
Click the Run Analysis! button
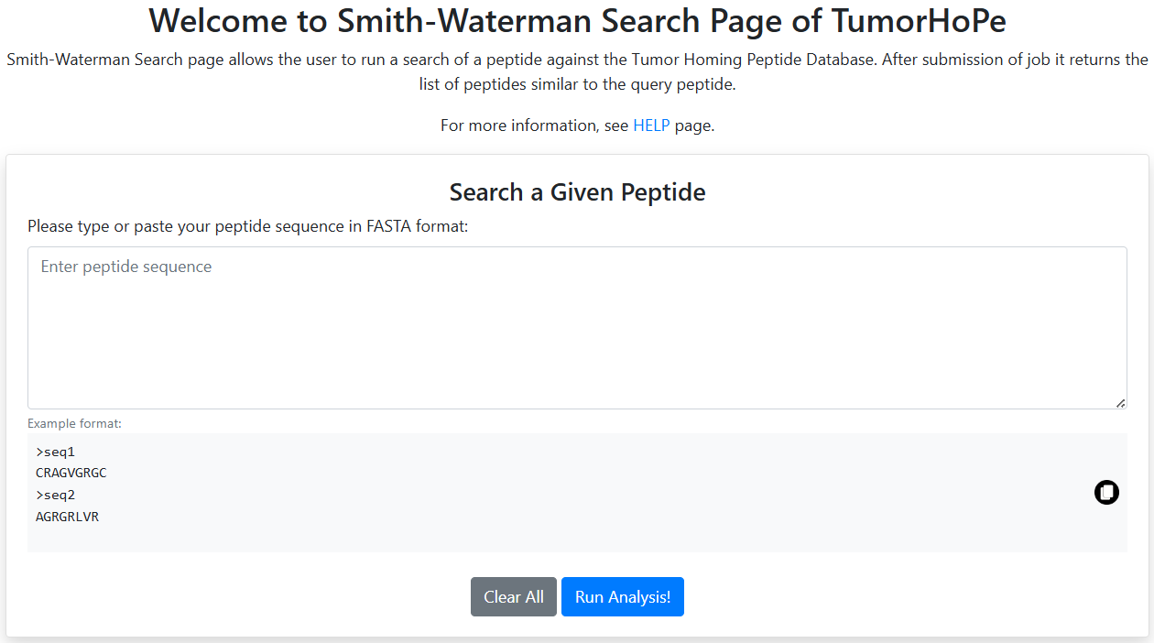pyautogui.click(x=622, y=596)
